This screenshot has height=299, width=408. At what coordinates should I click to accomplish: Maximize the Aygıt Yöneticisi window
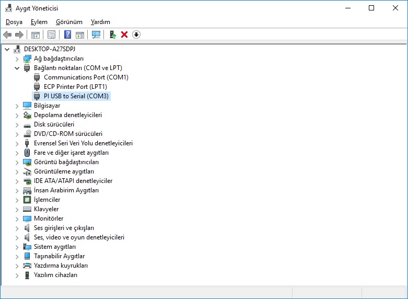click(371, 8)
